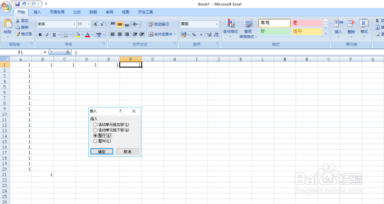Switch to 数据 ribbon tab

click(x=93, y=12)
